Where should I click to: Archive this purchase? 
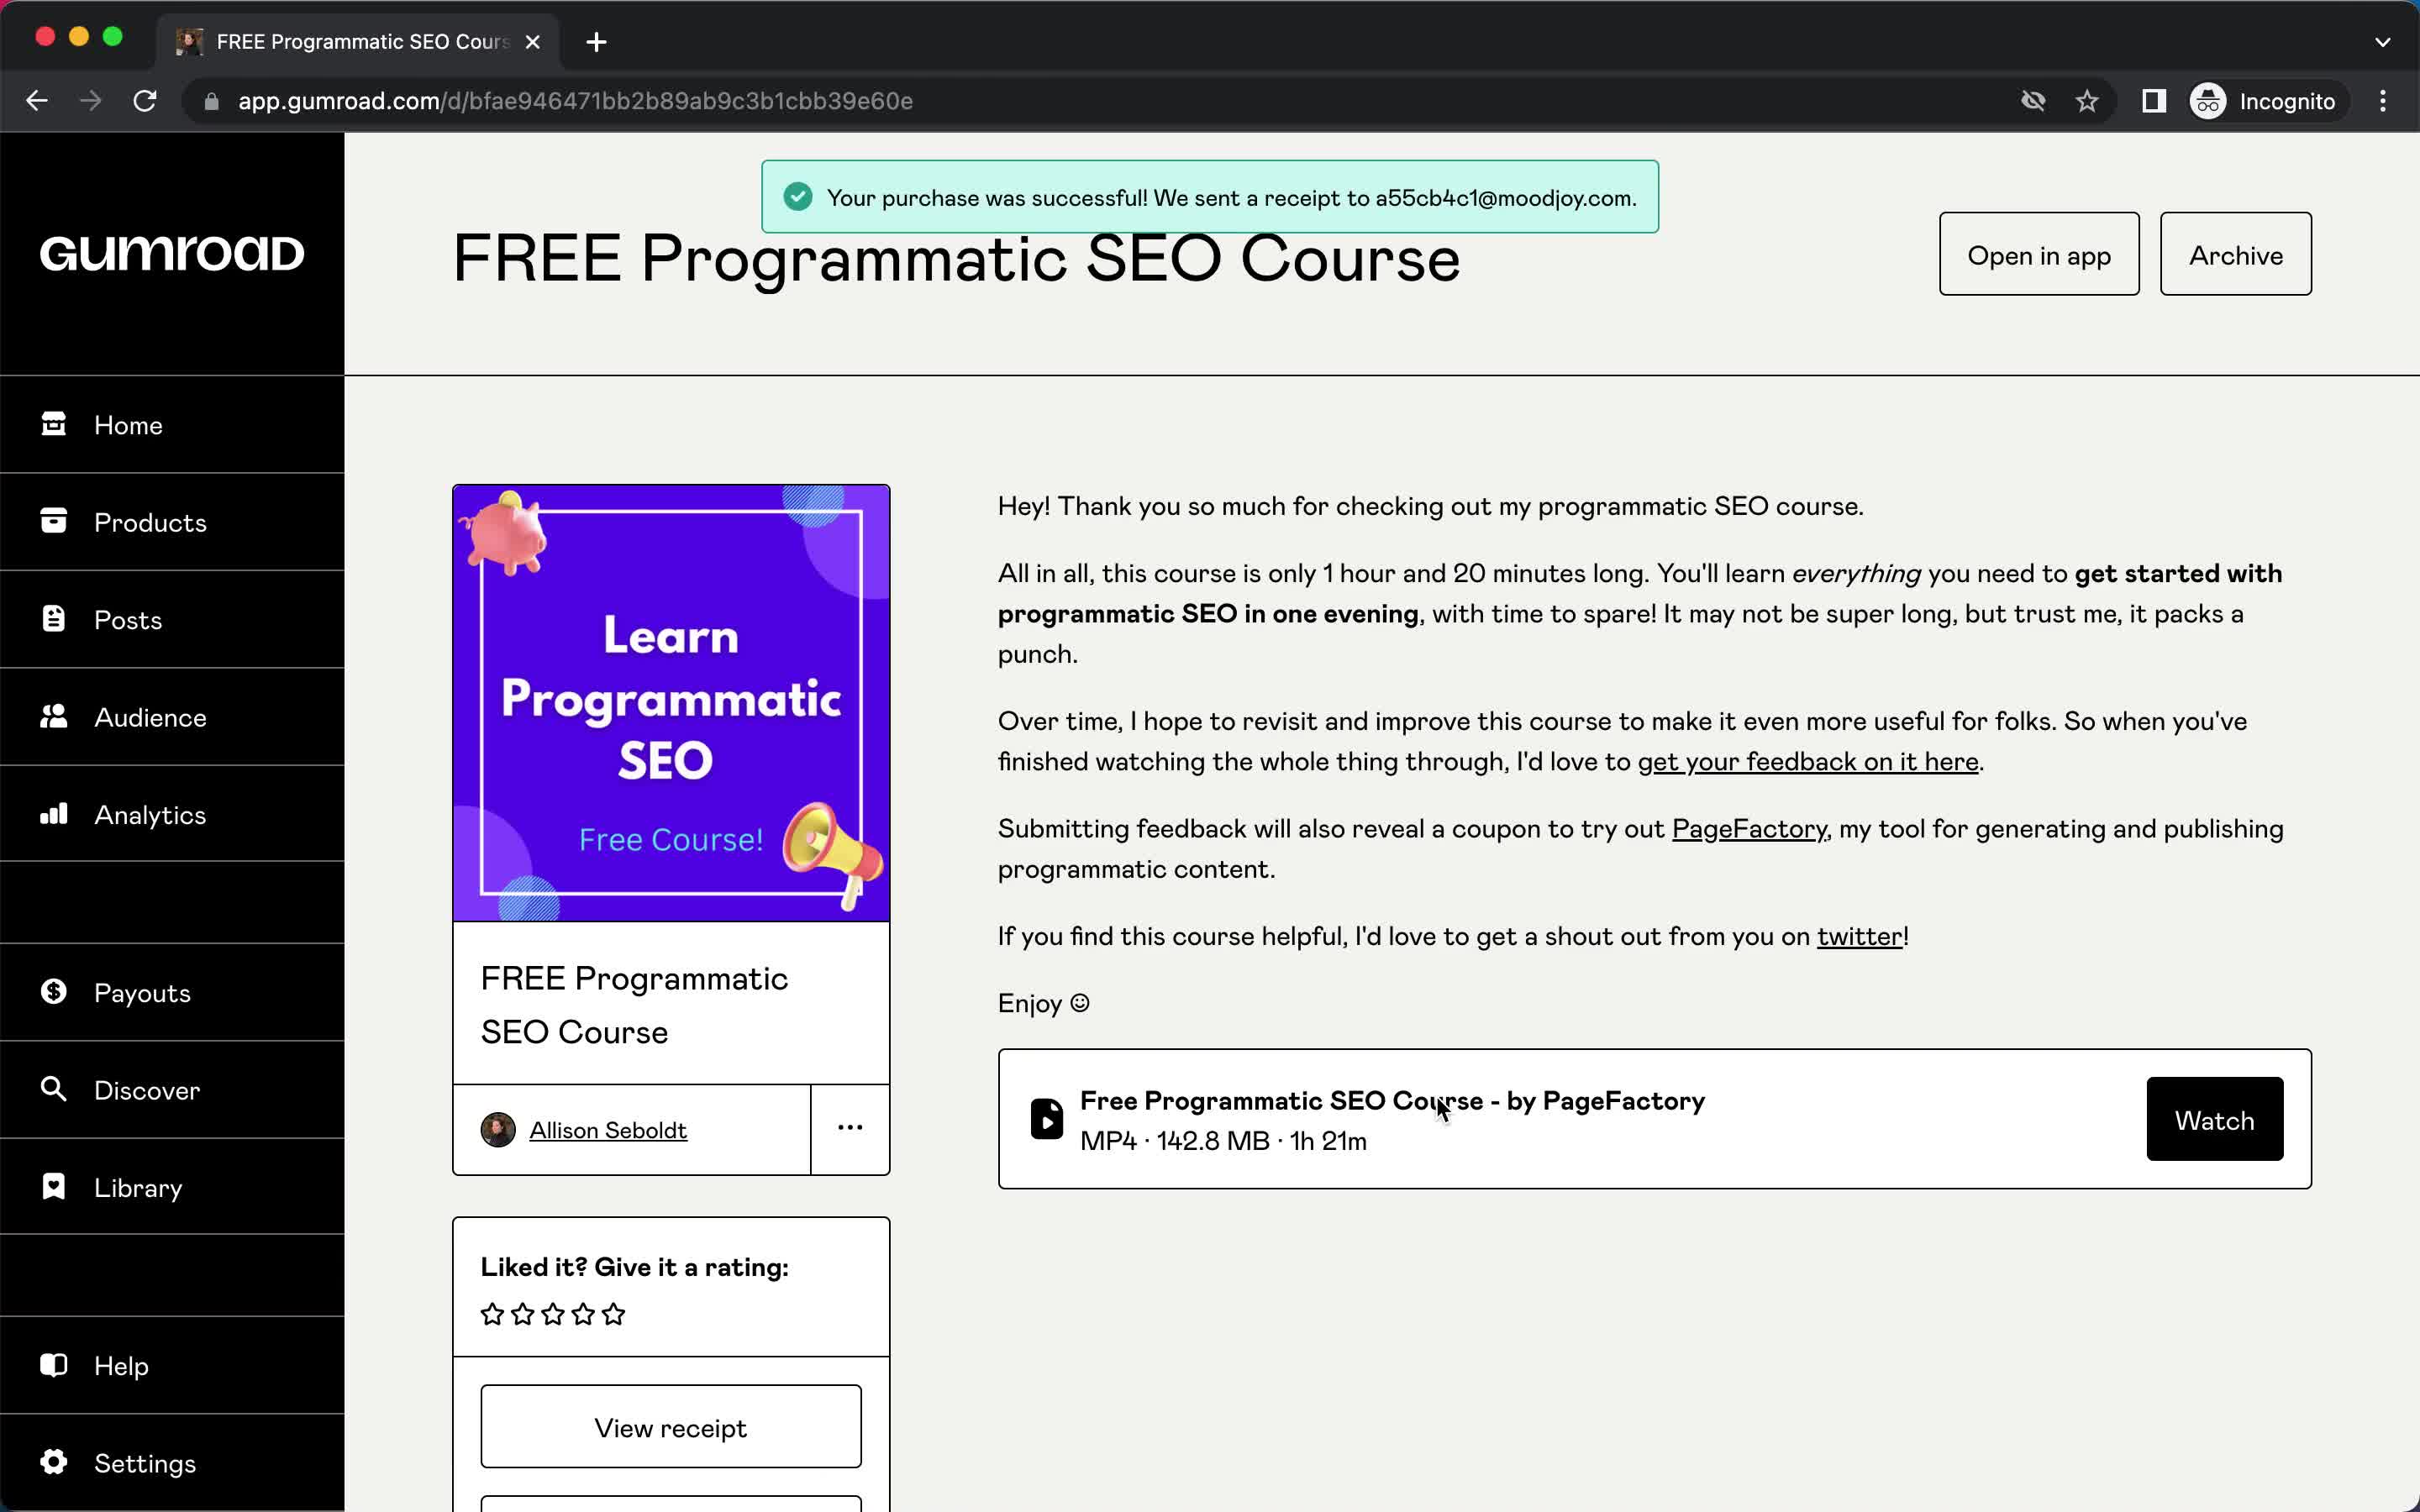point(2235,254)
